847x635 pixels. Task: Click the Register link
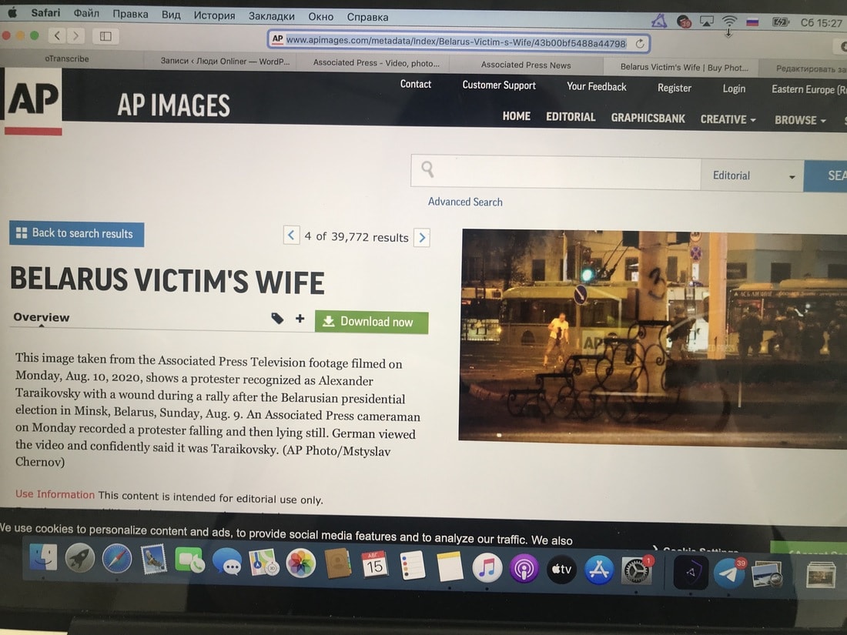tap(675, 88)
